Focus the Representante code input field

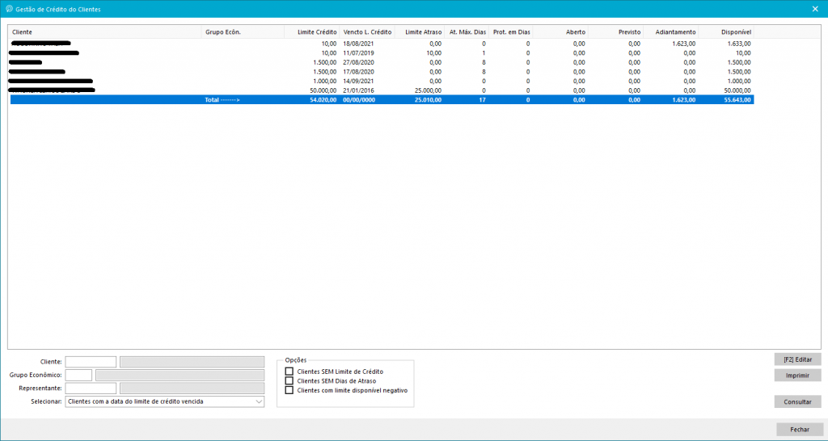point(91,388)
